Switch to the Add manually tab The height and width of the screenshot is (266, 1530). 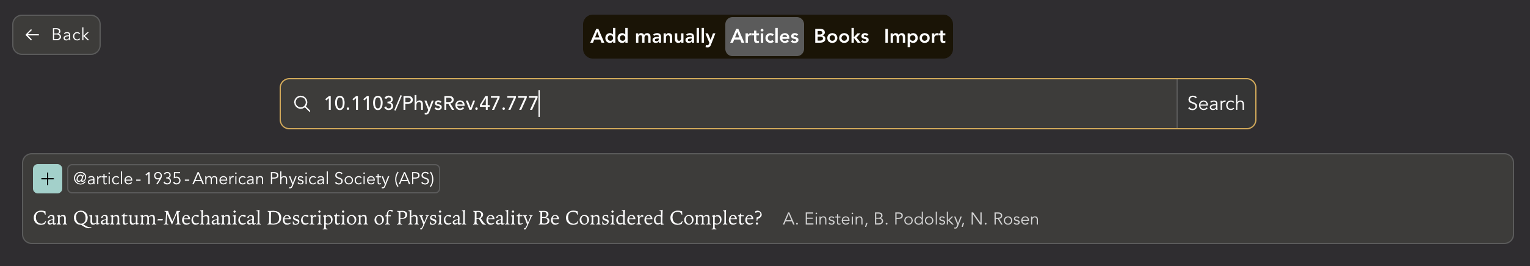click(x=652, y=37)
